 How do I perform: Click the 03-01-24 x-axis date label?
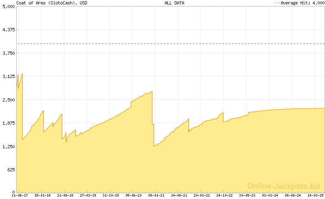coord(270,195)
